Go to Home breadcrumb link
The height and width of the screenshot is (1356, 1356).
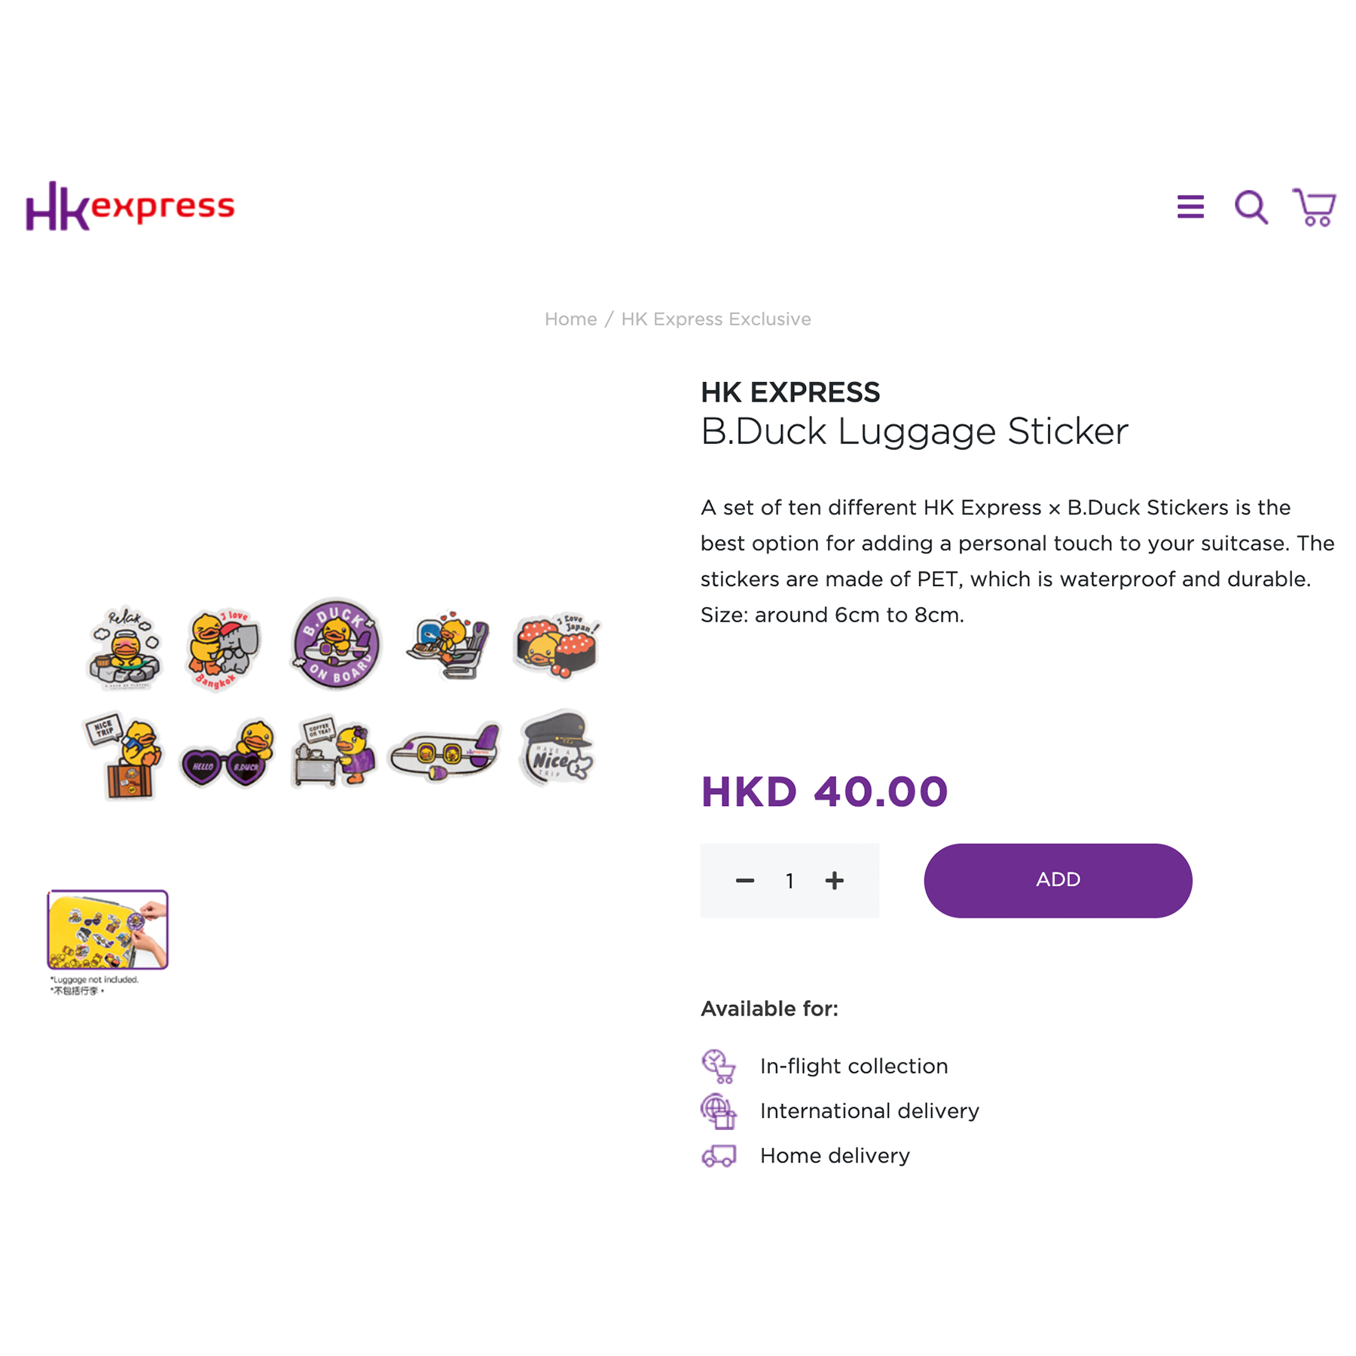570,319
